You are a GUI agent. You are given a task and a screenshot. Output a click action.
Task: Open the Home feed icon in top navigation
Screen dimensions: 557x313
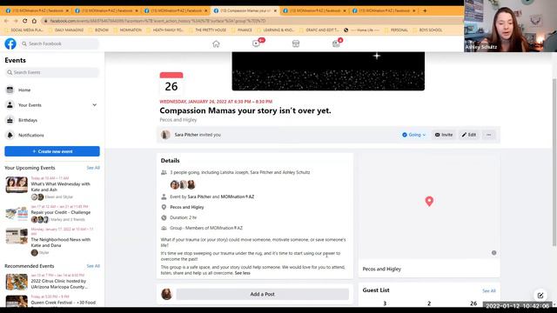point(216,43)
